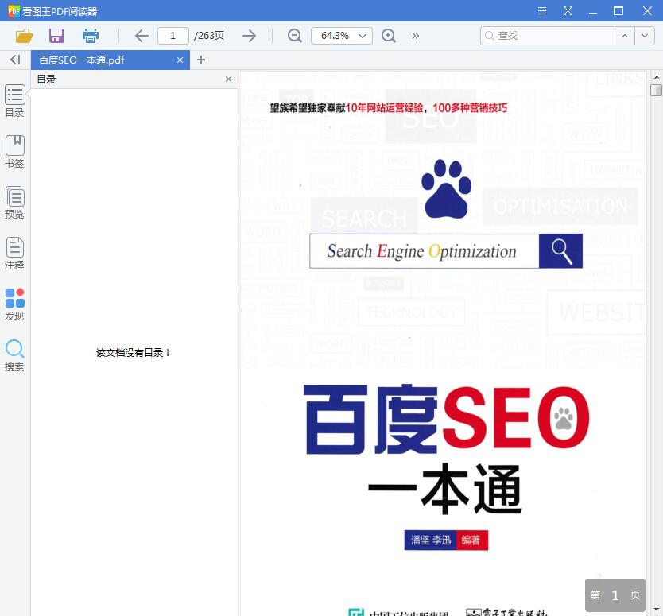Open the 目录 table of contents sidebar
This screenshot has height=616, width=663.
tap(15, 101)
